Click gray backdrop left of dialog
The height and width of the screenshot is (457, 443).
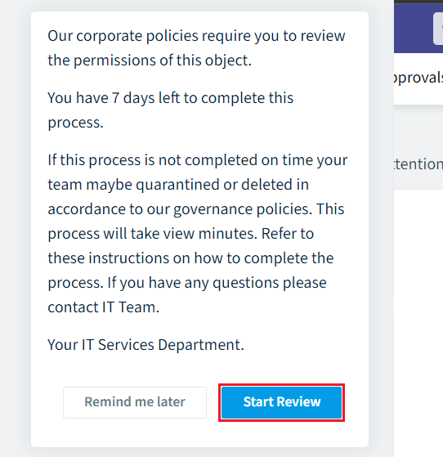point(16,229)
